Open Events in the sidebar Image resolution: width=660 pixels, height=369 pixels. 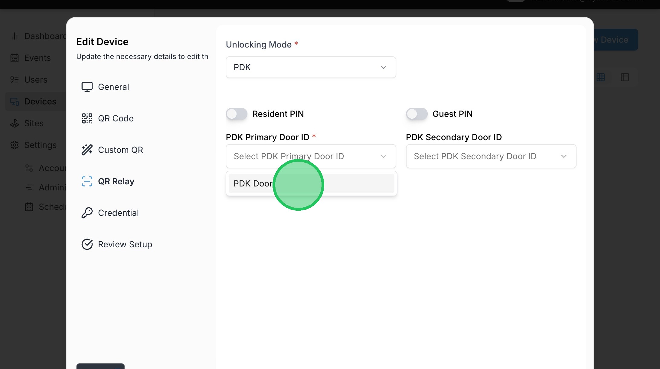point(37,58)
